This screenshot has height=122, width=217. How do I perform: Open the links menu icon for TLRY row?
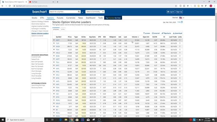coord(180,43)
